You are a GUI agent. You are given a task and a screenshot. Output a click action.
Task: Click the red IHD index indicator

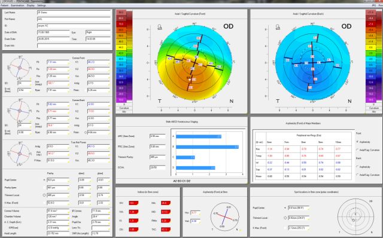[166, 212]
